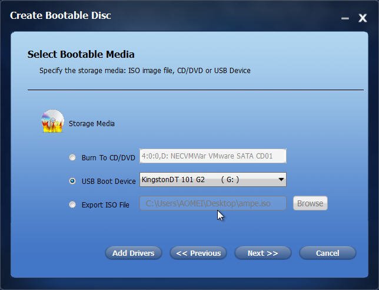Click the USB Boot Device label text
Screen dimensions: 379x290
[108, 182]
